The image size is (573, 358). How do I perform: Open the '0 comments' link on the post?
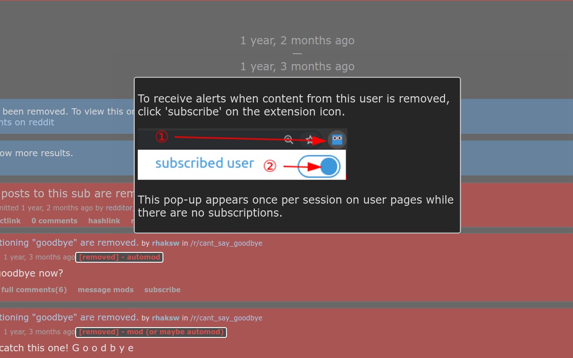(x=54, y=221)
